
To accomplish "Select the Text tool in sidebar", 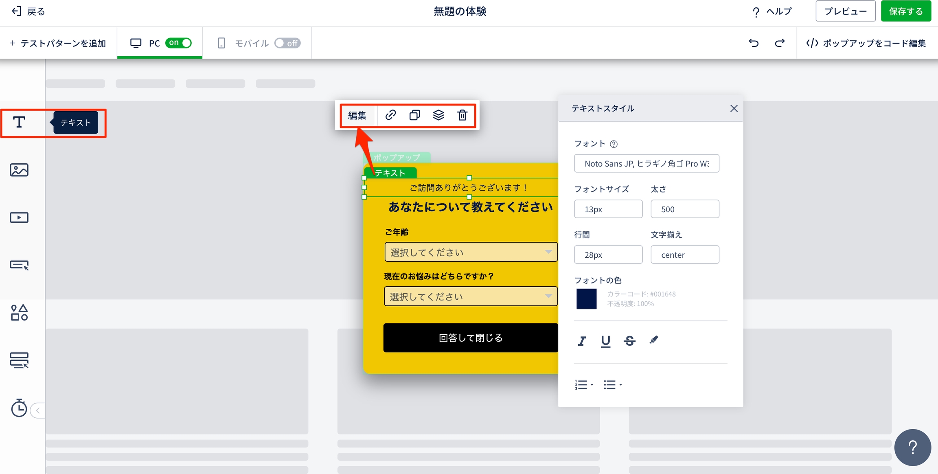I will click(19, 122).
